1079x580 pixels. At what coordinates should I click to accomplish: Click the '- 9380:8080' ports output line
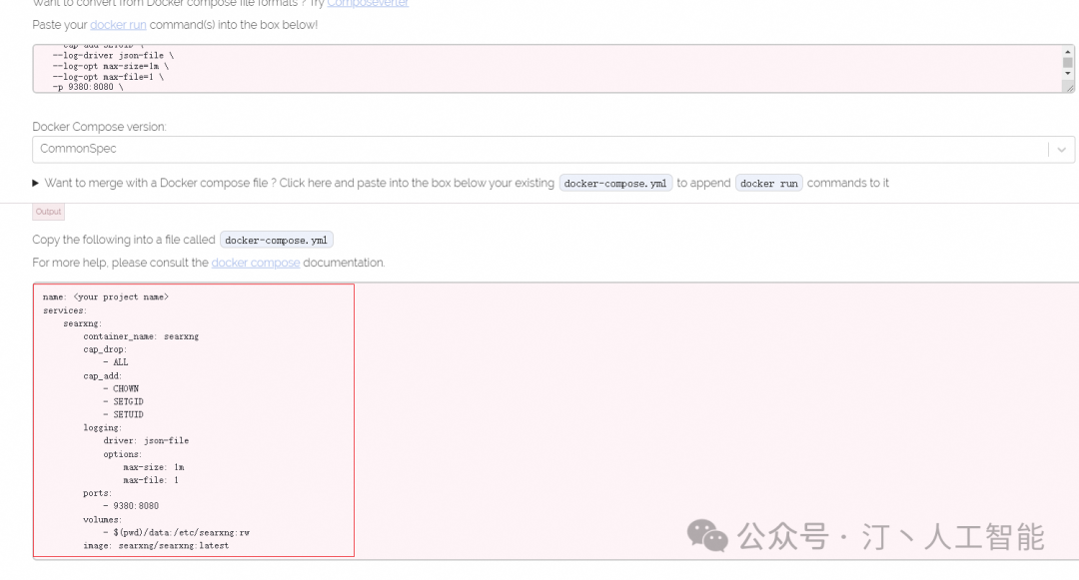pyautogui.click(x=131, y=506)
